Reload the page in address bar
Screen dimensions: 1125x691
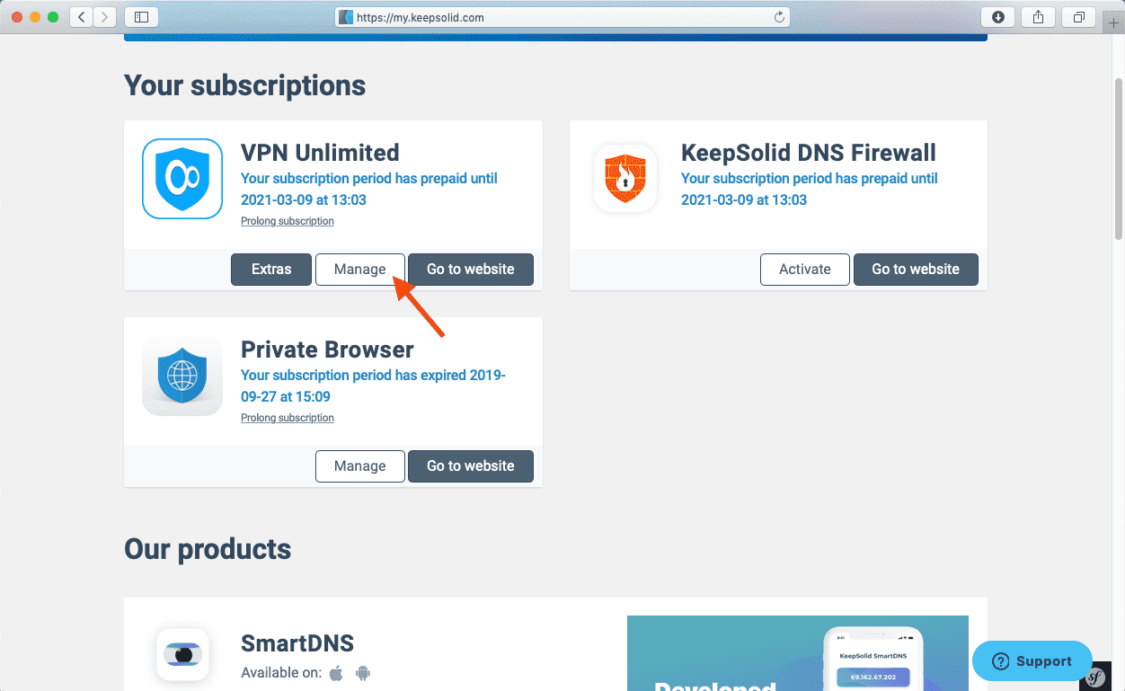tap(779, 17)
